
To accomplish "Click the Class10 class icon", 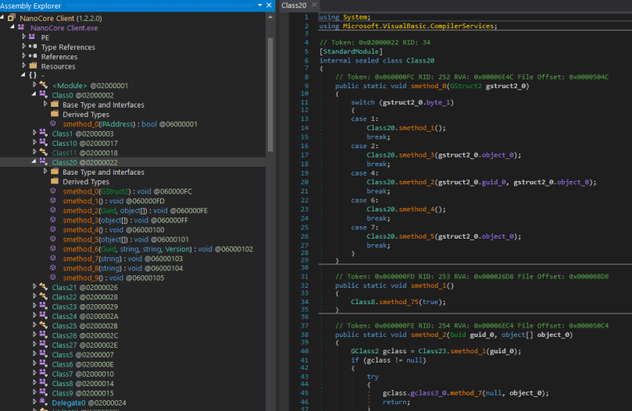I will [44, 143].
